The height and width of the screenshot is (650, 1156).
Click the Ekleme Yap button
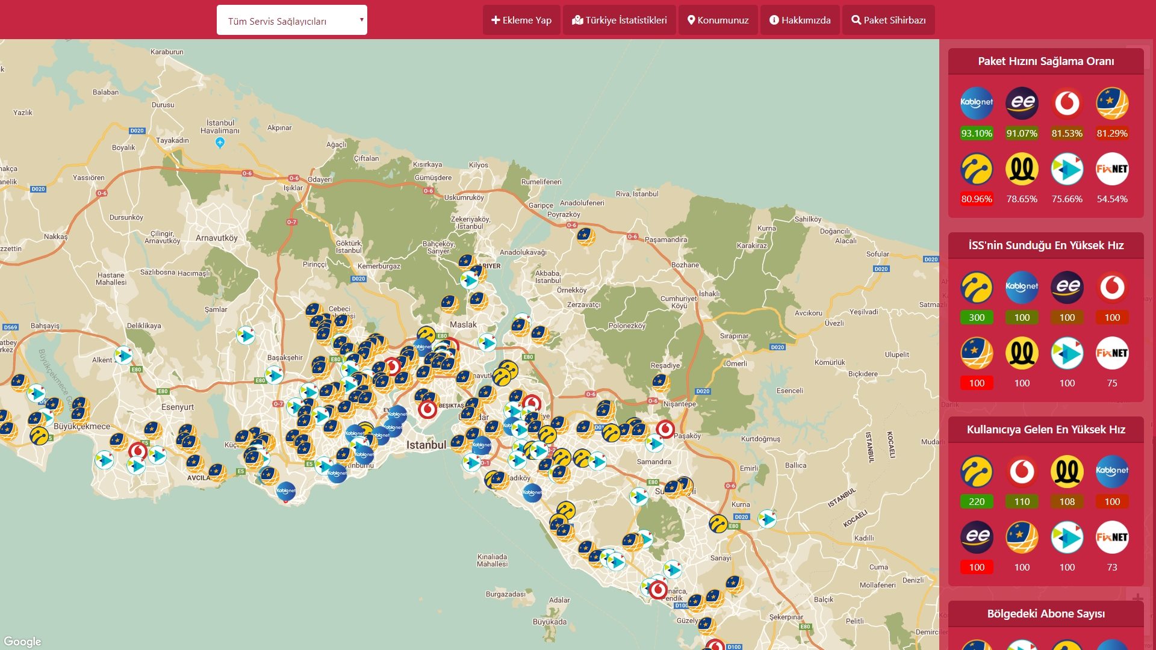(521, 20)
